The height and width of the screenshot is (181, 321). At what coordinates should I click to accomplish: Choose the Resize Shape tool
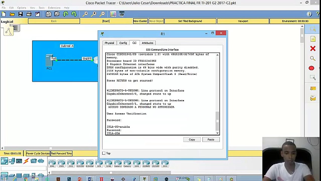(x=313, y=78)
